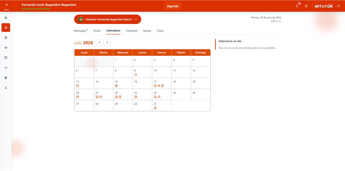Switch to the Historial tab
The width and height of the screenshot is (345, 171).
point(132,31)
